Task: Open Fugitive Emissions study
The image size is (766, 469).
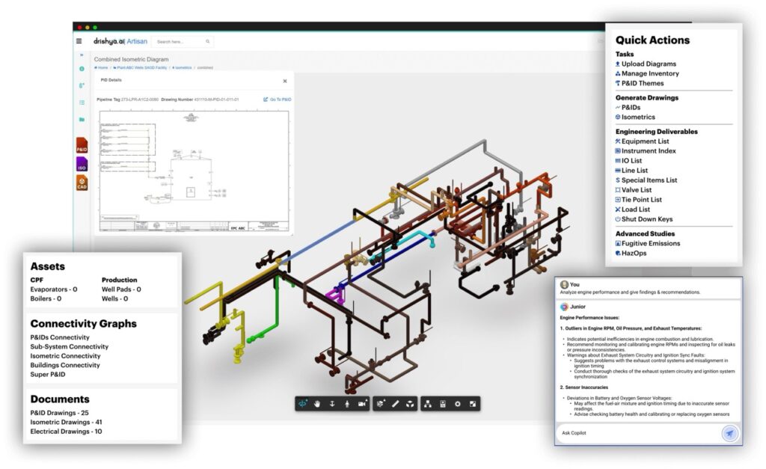Action: coord(647,243)
